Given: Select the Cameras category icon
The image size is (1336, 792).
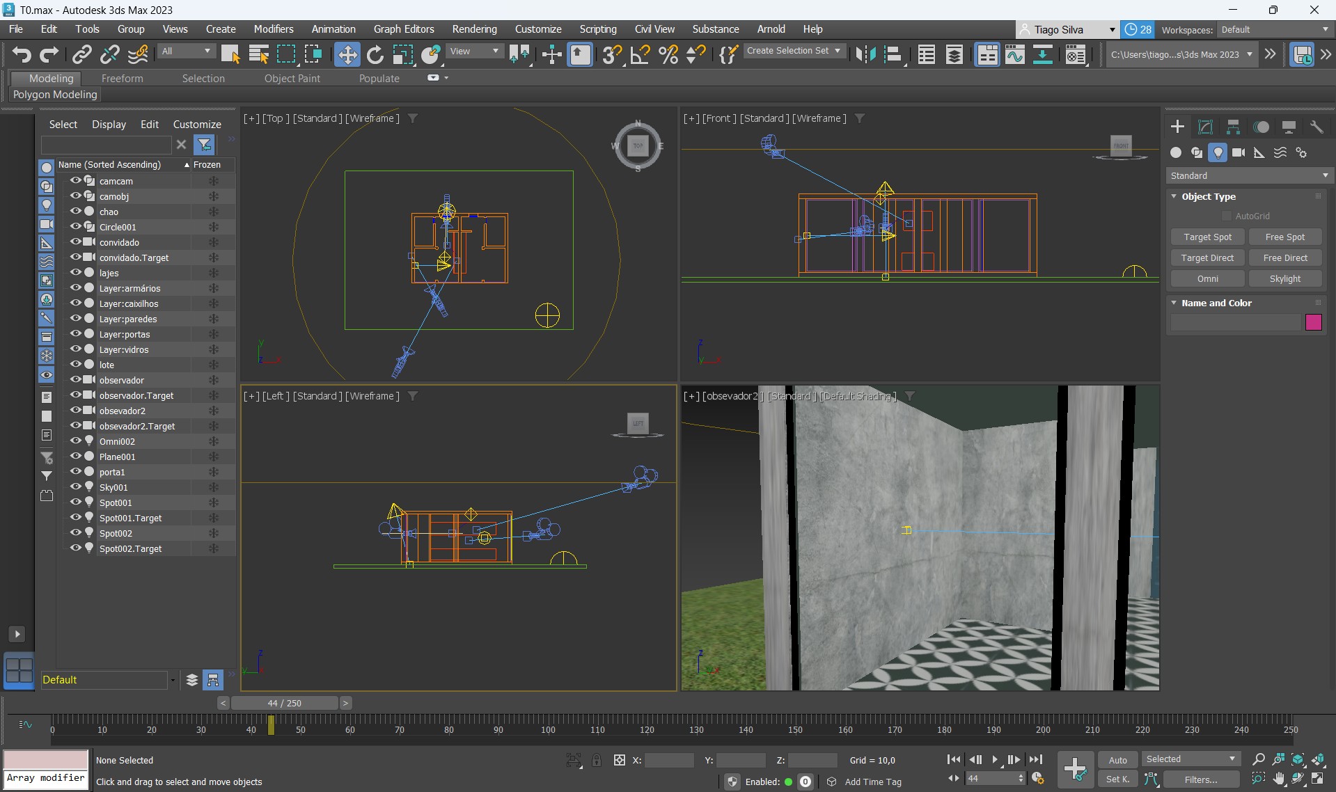Looking at the screenshot, I should (x=1239, y=152).
